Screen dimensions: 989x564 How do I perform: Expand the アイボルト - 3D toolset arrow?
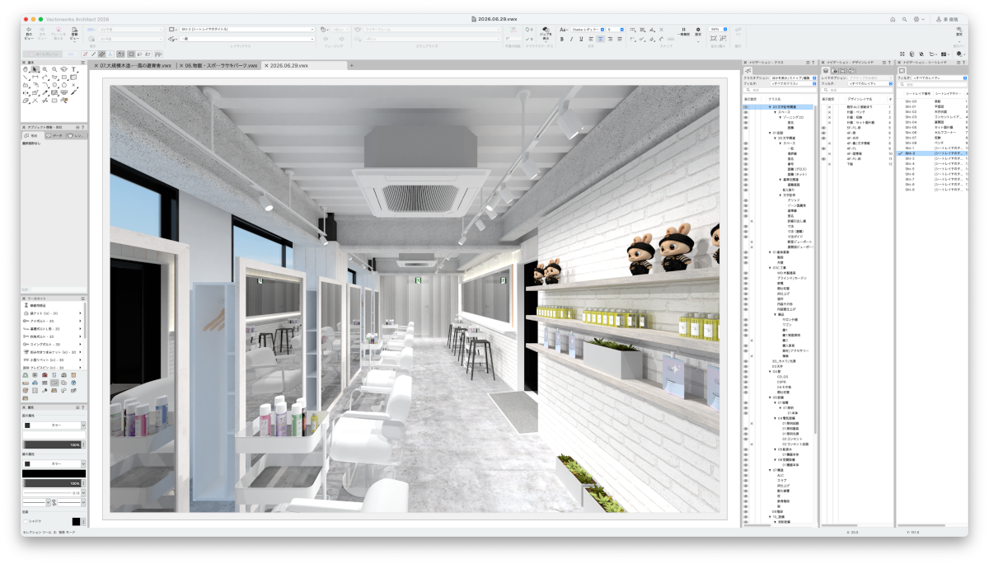coord(80,322)
